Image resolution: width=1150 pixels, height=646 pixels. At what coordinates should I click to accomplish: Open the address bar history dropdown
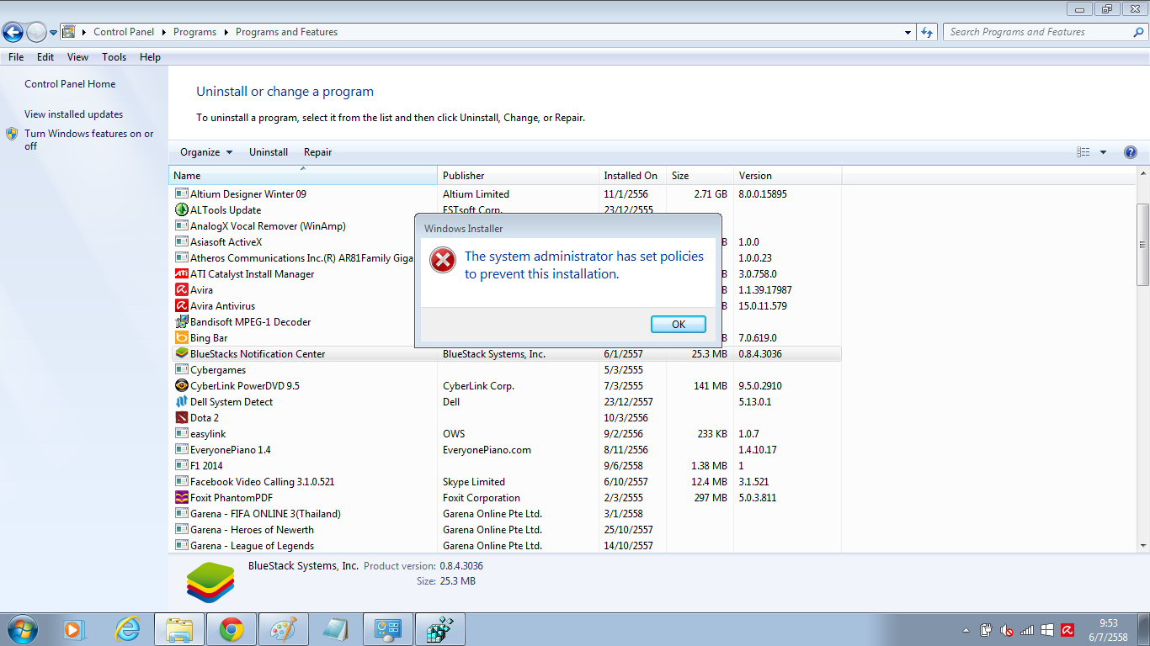[908, 33]
